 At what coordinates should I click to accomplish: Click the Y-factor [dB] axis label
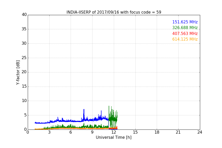pos(18,72)
